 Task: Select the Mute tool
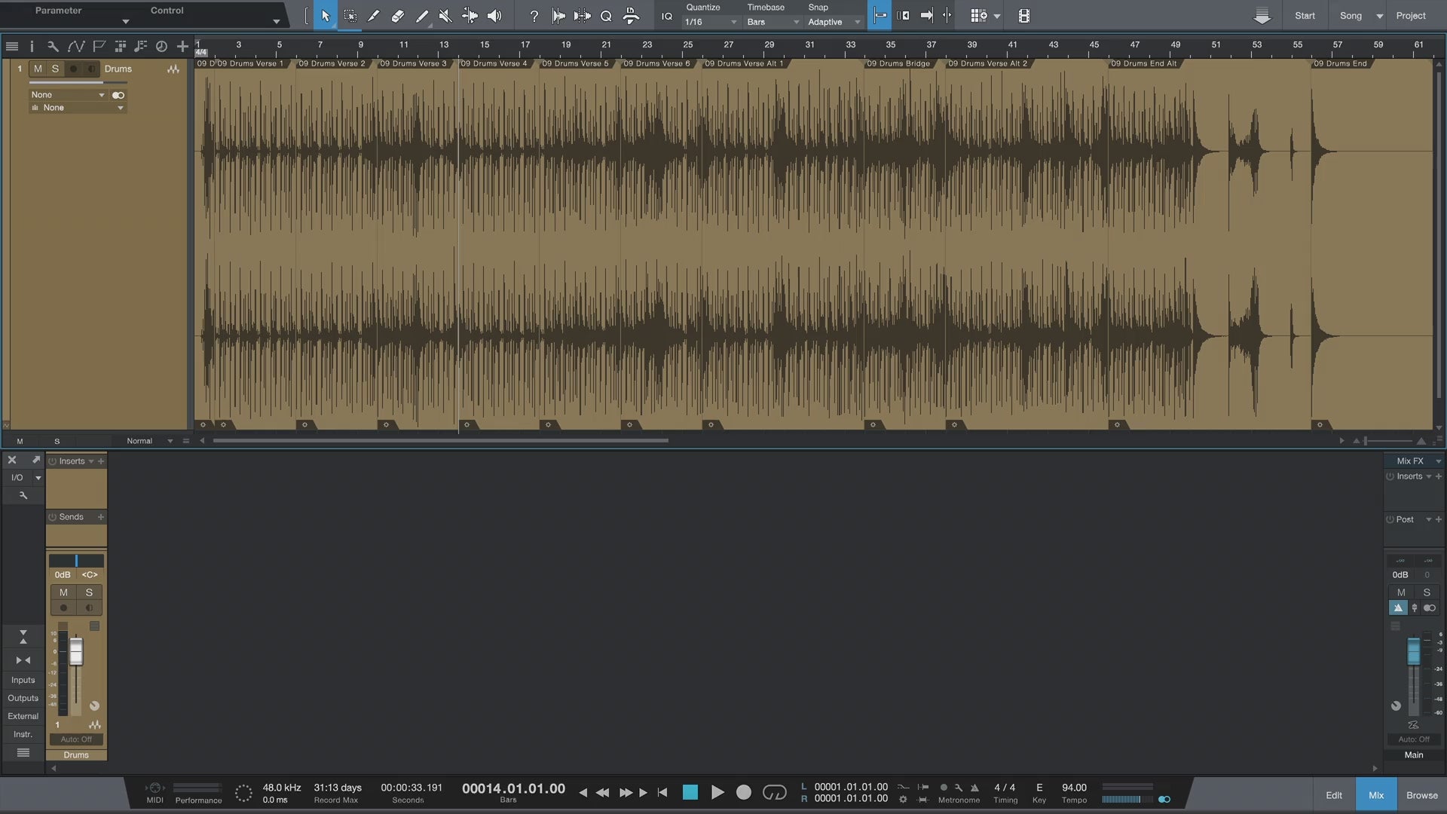[445, 16]
